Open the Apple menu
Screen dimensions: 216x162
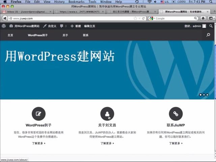tap(5, 2)
